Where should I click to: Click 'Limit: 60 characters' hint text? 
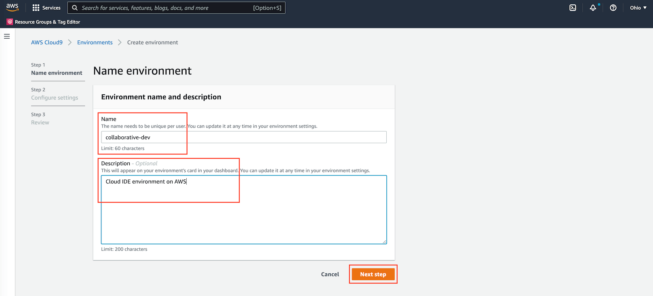click(123, 148)
